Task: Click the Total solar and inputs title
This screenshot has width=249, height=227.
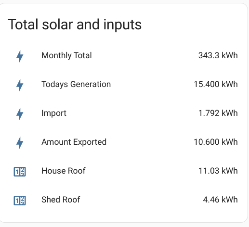Action: click(x=75, y=25)
